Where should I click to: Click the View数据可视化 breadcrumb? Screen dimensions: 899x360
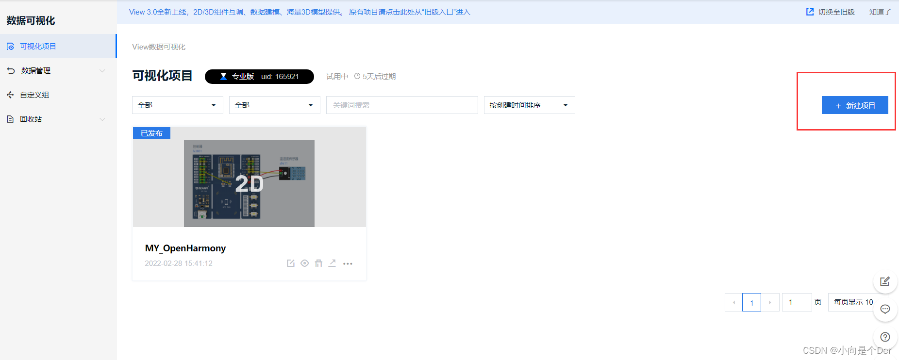coord(159,47)
